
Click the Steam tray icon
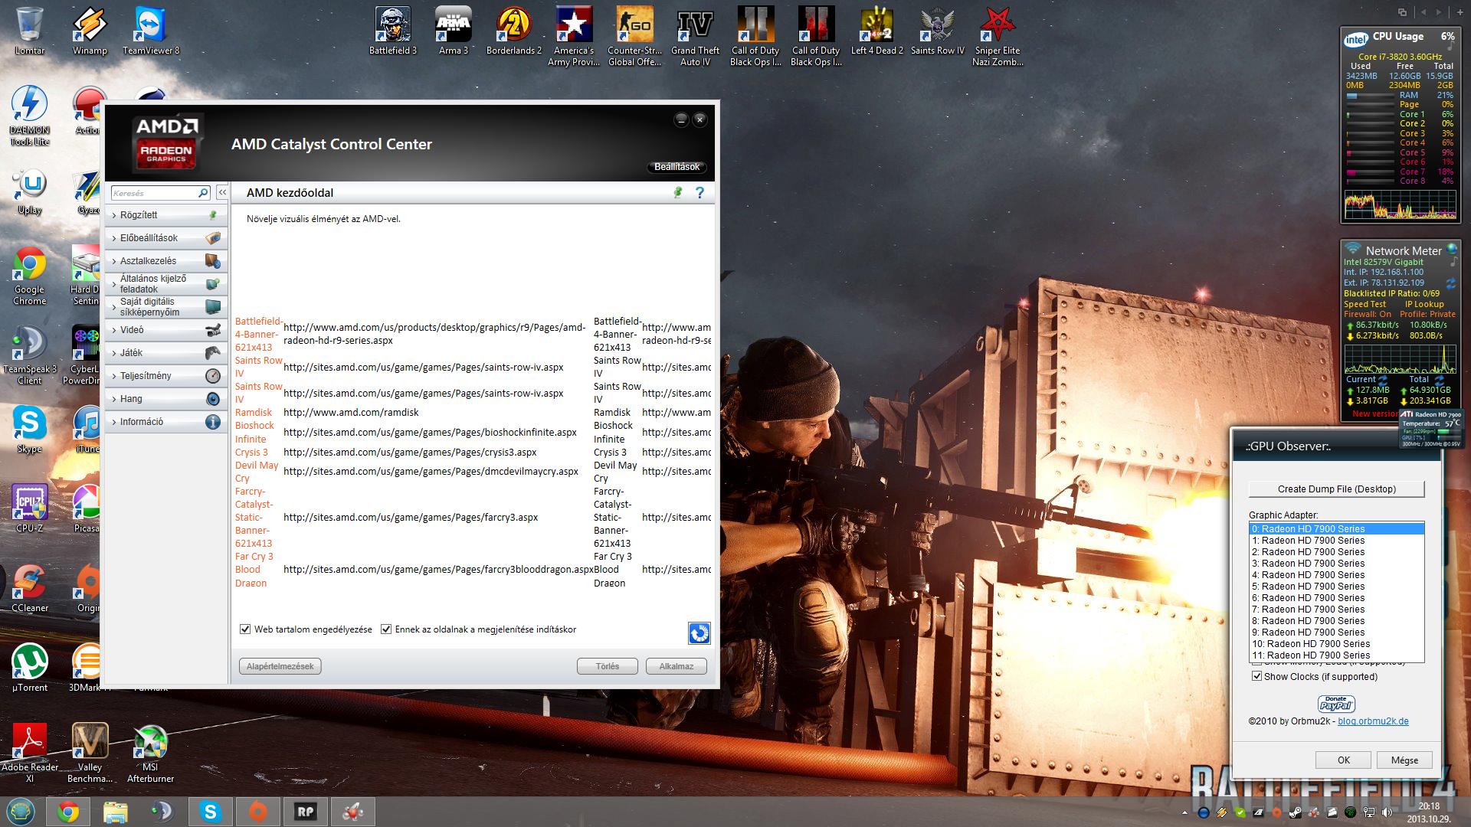1296,813
